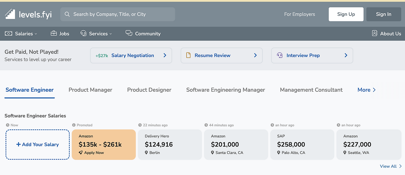Click the Resume Review document icon

(x=188, y=55)
